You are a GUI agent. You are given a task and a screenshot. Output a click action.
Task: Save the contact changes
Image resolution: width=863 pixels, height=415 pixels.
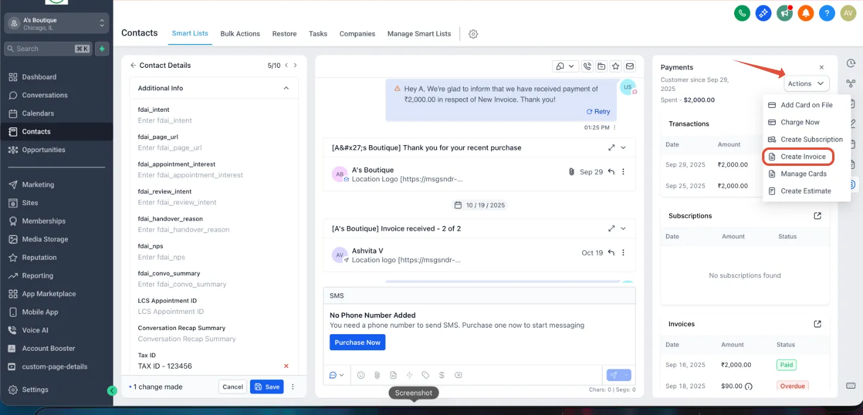point(267,386)
